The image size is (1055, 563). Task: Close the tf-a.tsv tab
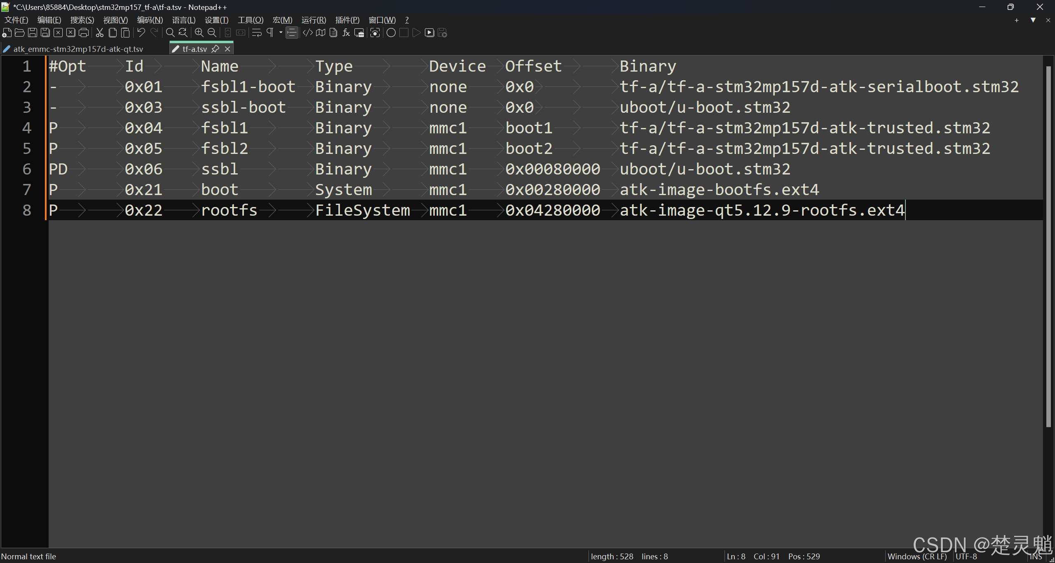pos(227,49)
